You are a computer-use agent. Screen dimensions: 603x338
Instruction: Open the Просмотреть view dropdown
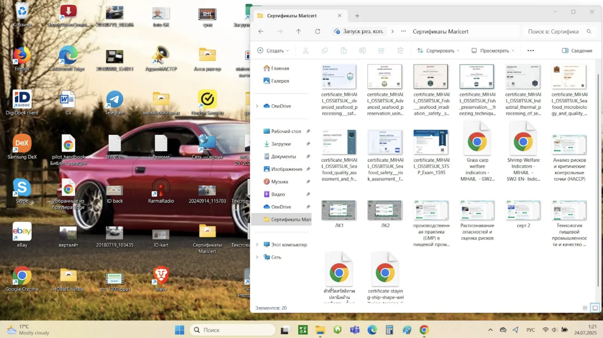492,51
